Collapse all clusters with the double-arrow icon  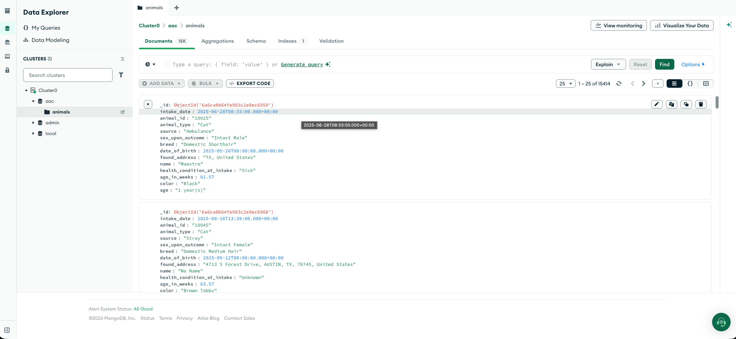pos(123,59)
